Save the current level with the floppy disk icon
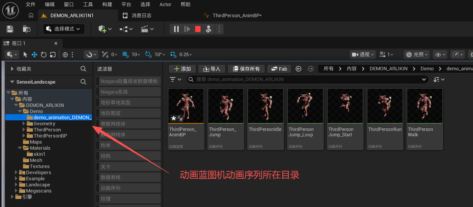Screen dimensions: 473x207 10,29
